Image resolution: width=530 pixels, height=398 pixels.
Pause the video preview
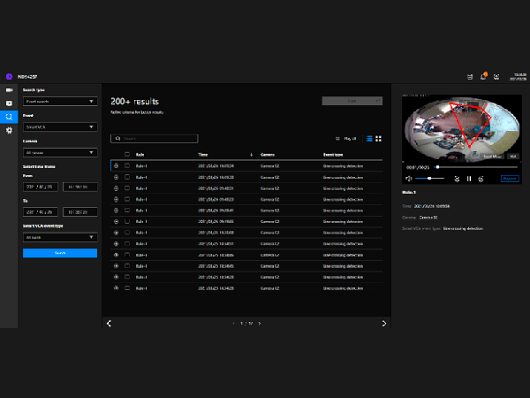pos(469,179)
